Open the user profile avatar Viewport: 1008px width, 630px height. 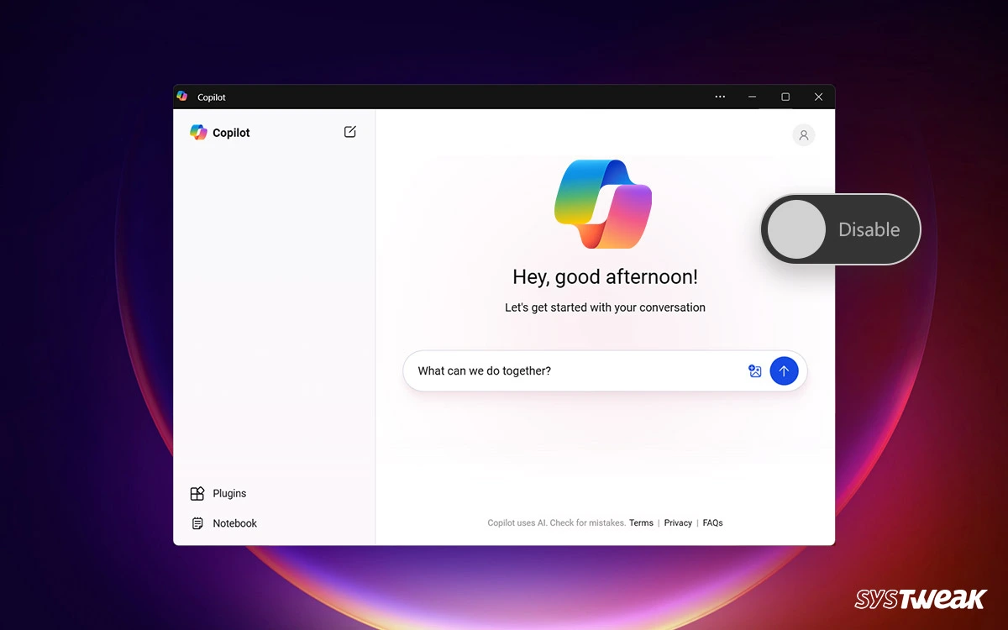tap(804, 135)
